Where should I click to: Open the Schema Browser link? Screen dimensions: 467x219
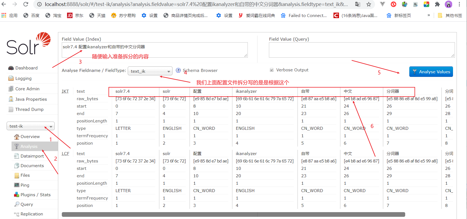coord(200,70)
